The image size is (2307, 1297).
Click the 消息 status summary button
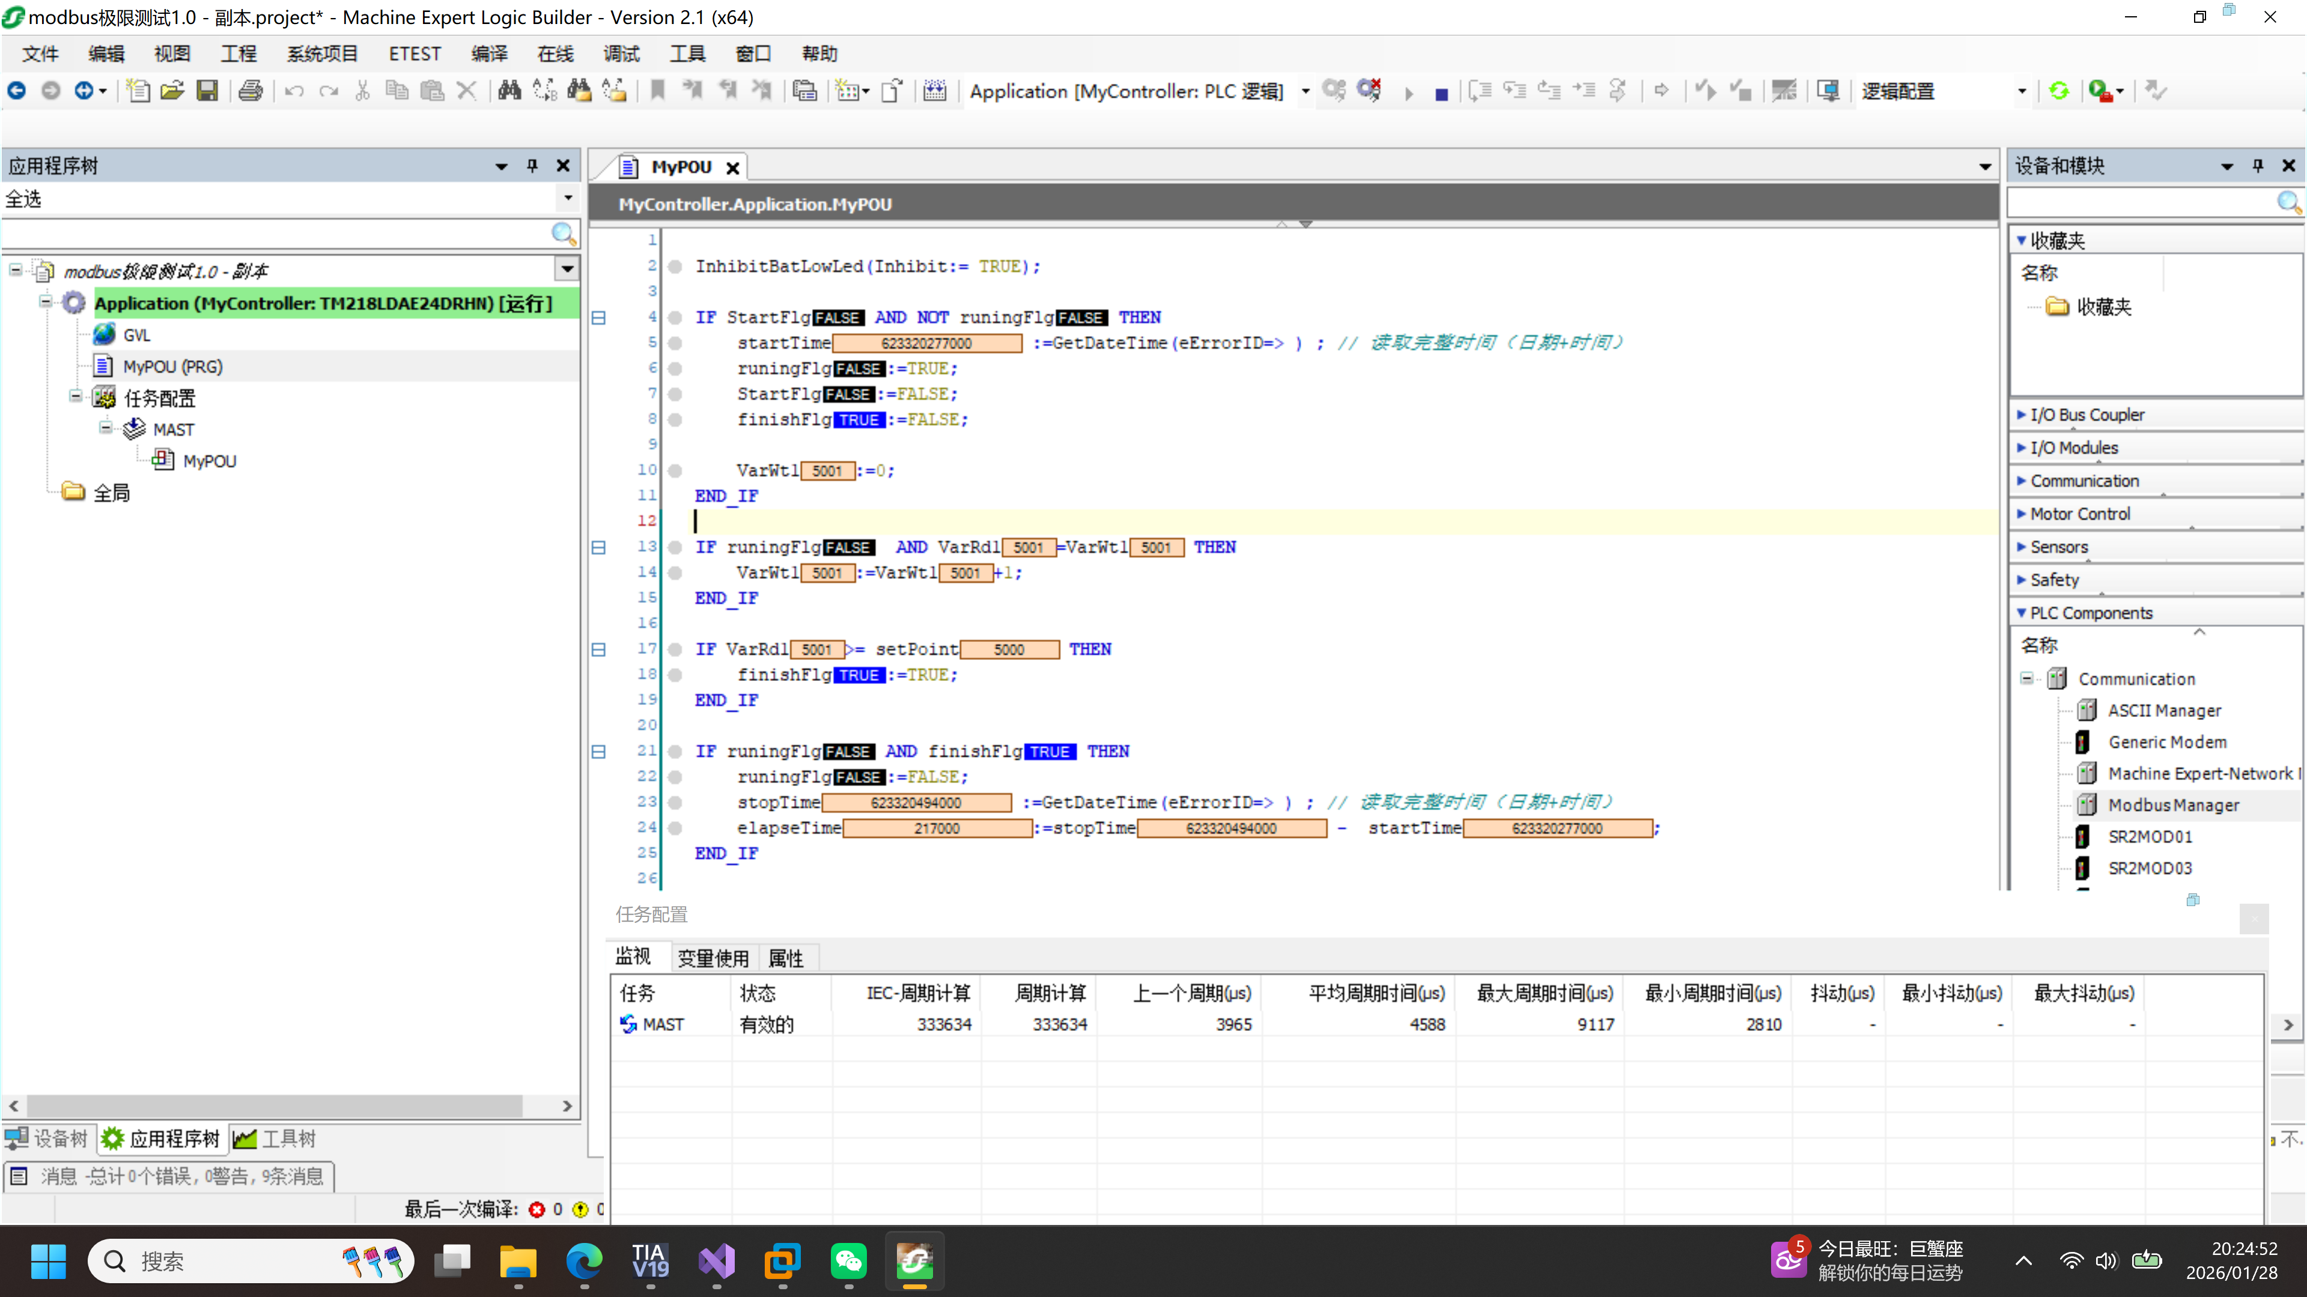[x=170, y=1176]
